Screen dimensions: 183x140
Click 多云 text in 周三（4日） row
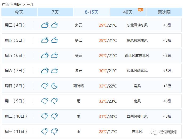(78, 25)
